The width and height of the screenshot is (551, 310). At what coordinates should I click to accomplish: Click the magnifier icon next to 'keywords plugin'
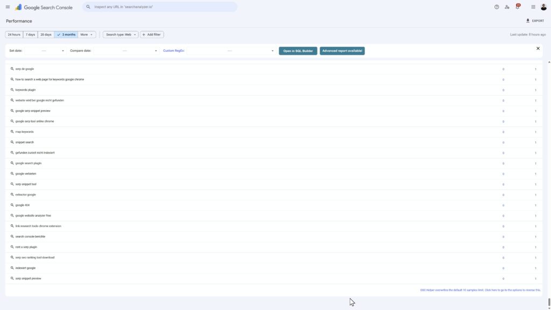point(12,89)
